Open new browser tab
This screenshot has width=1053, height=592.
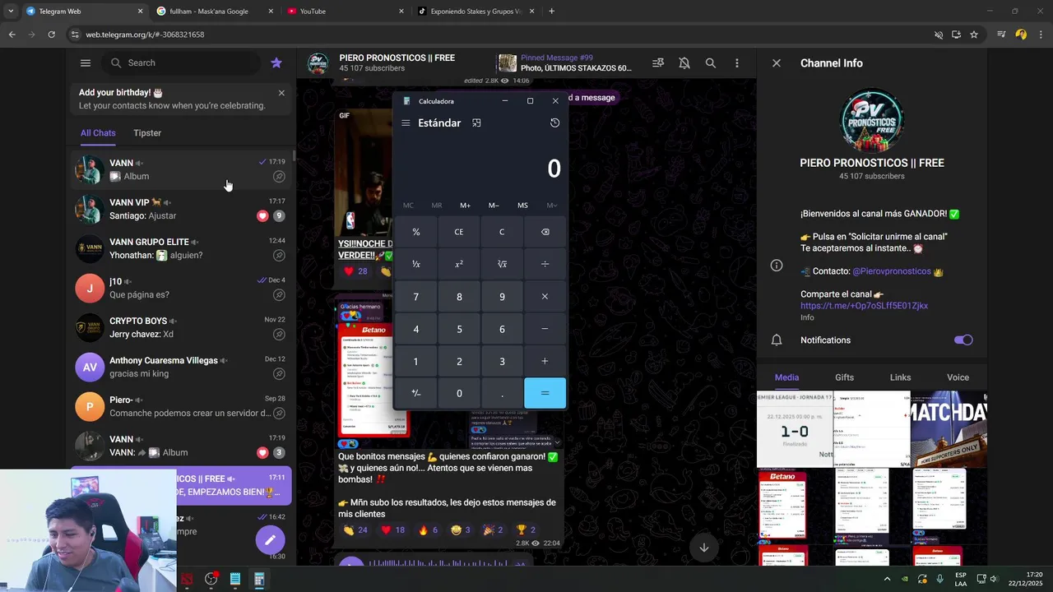[x=551, y=12]
